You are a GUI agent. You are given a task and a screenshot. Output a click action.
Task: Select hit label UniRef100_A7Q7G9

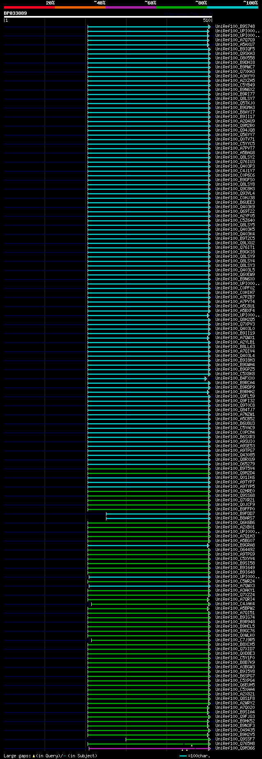tap(235, 40)
